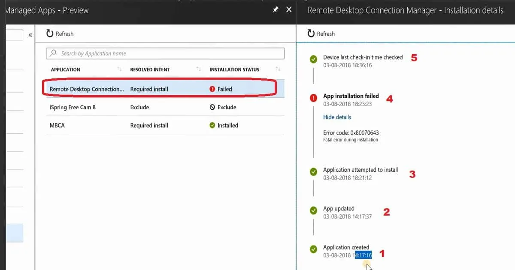
Task: Select the iSpring Free Cam 8 row
Action: pos(73,107)
